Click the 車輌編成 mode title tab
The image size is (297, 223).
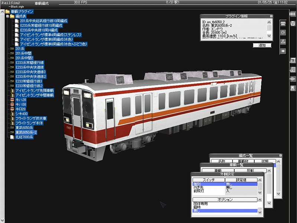(41, 3)
